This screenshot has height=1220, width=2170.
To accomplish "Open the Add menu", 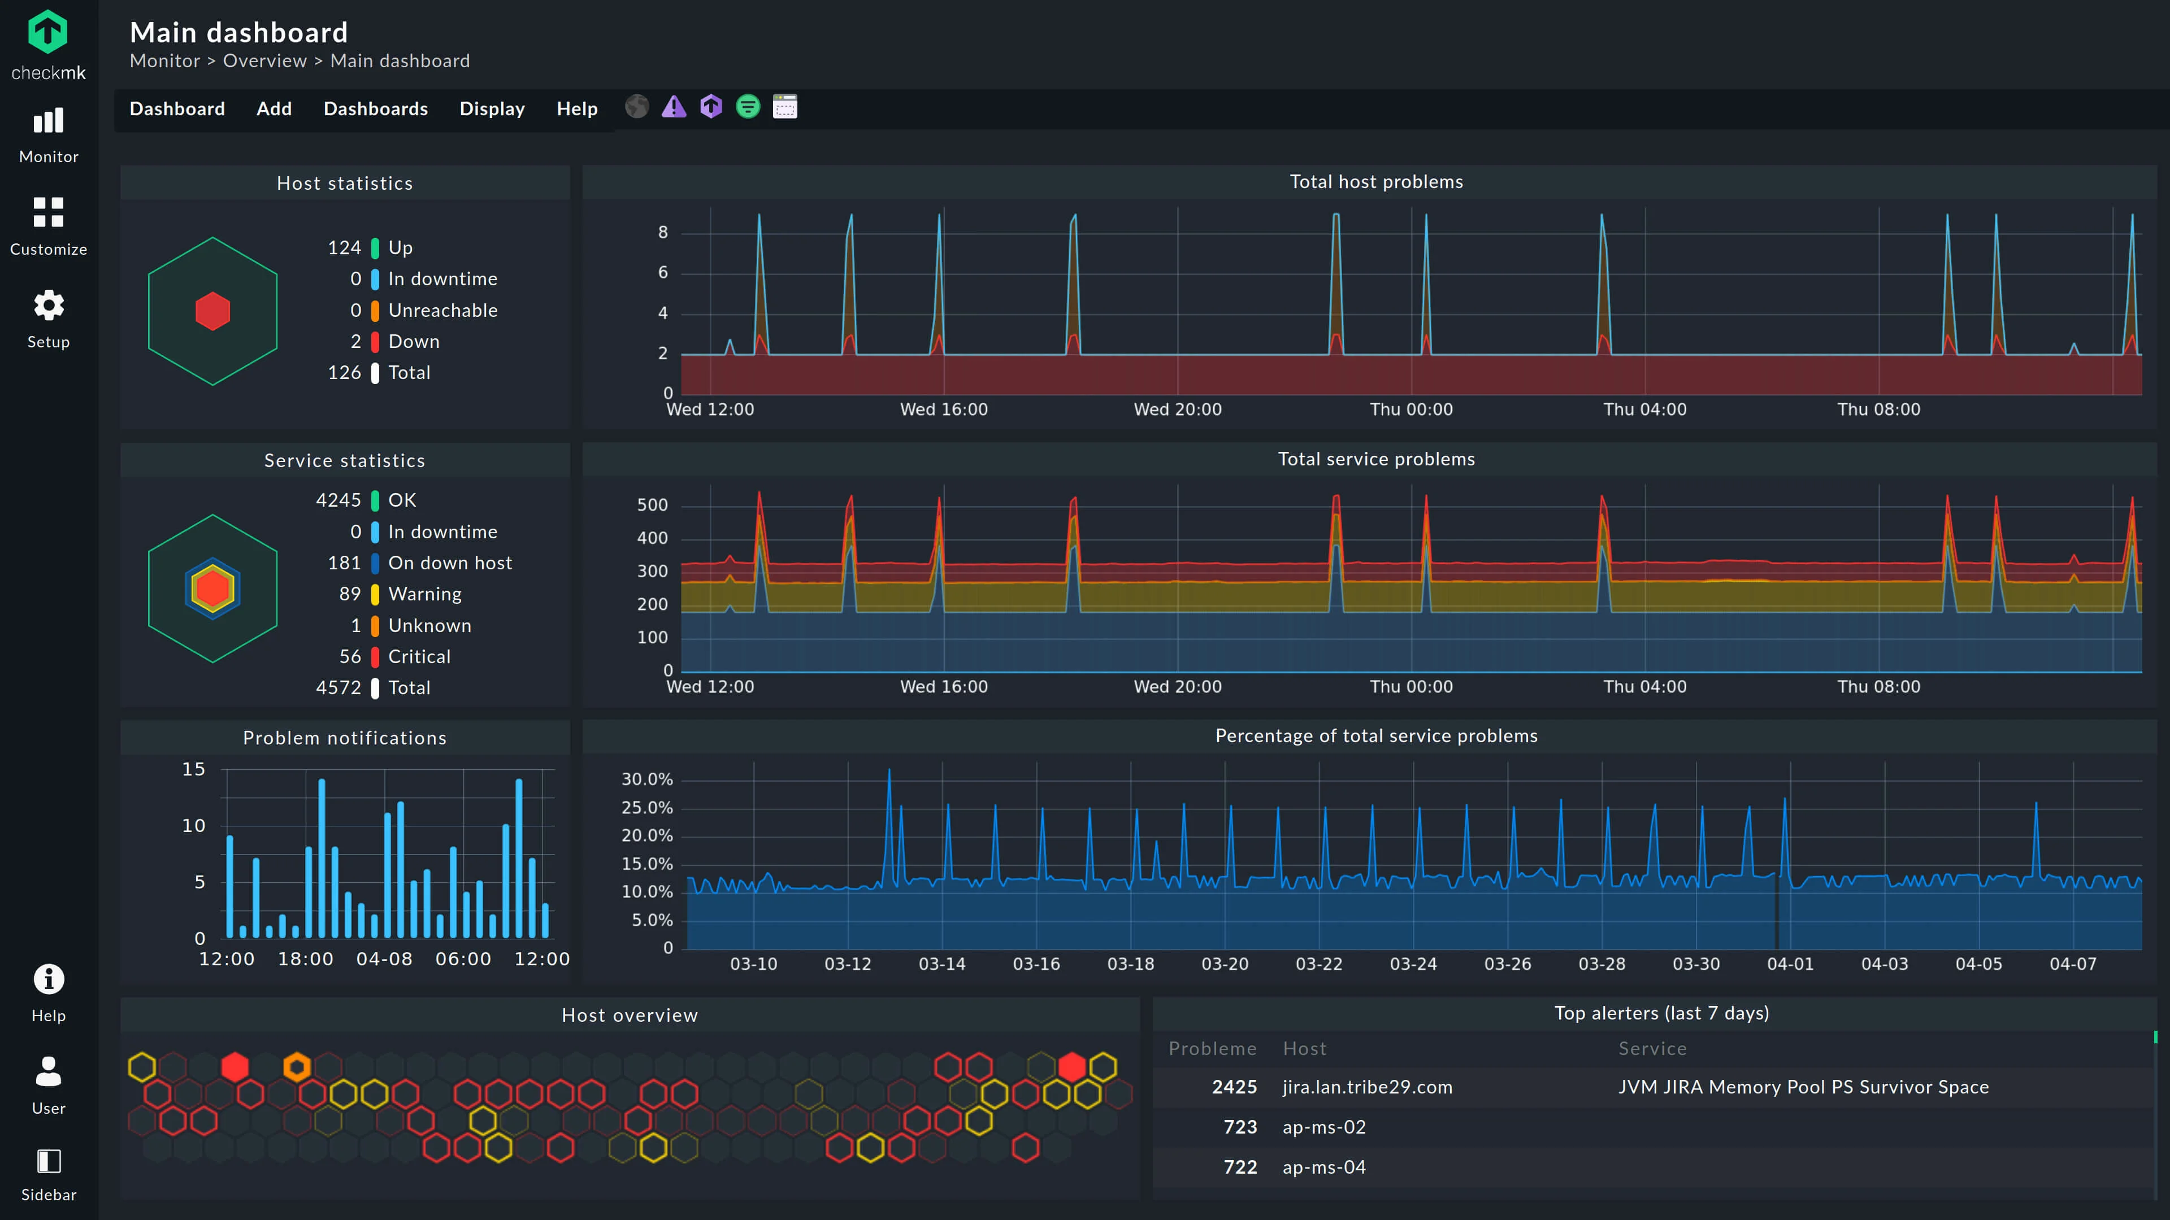I will (274, 108).
